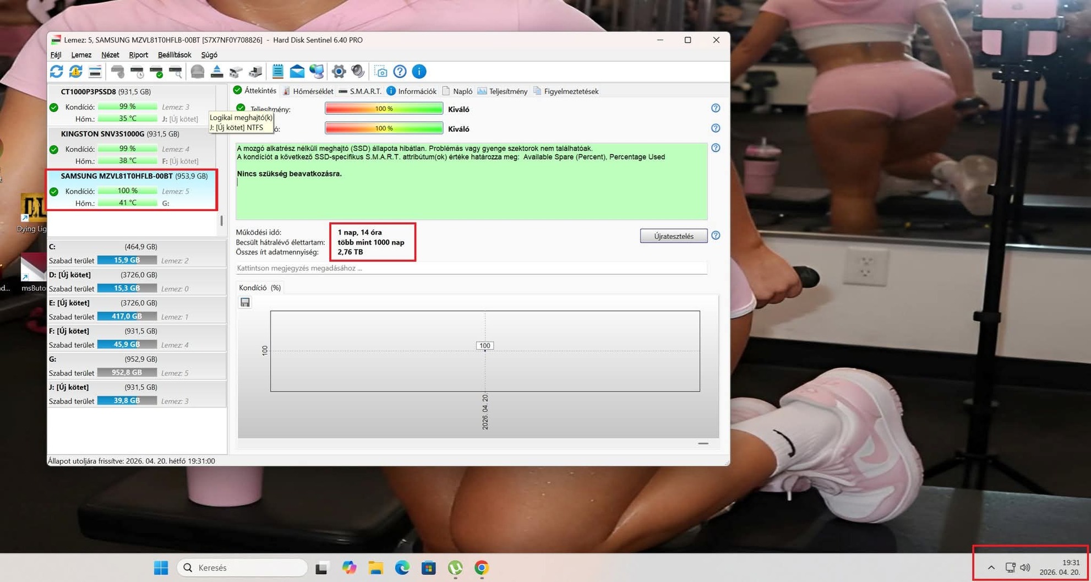
Task: Open File Explorer from the taskbar
Action: point(375,568)
